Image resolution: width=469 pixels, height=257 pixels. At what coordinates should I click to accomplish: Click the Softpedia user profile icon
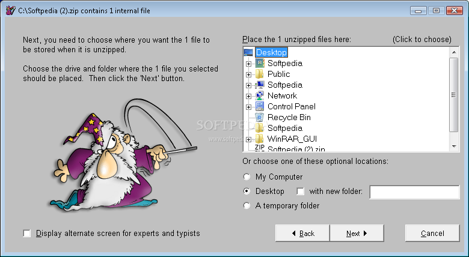tap(260, 64)
